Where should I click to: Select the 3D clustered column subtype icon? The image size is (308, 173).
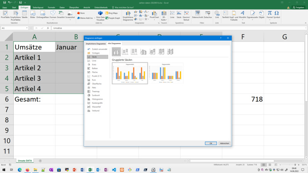tap(143, 52)
